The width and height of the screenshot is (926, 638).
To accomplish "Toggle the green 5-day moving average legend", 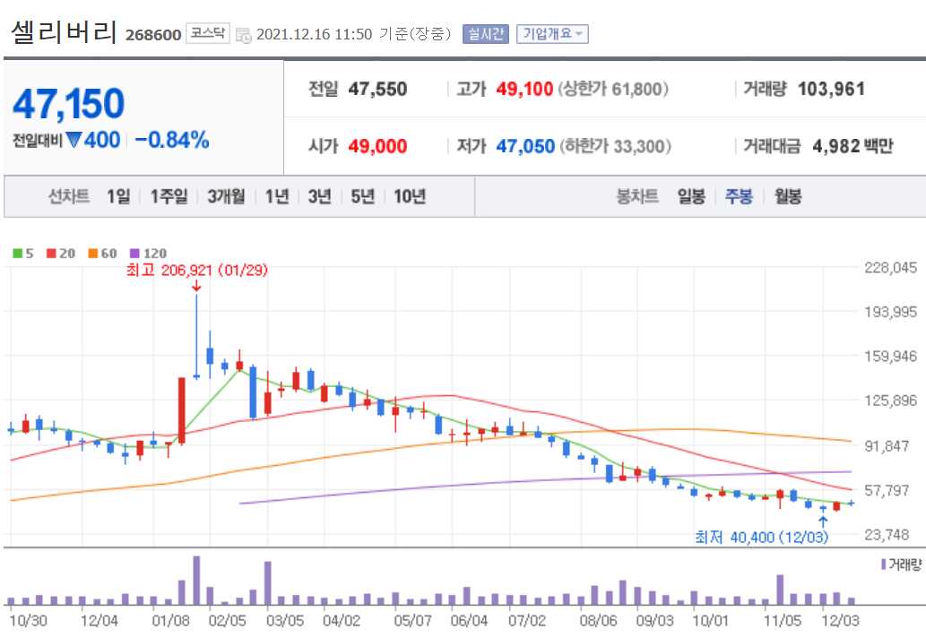I will 22,253.
